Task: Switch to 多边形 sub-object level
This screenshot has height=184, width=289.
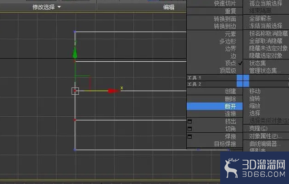Action: [228, 41]
